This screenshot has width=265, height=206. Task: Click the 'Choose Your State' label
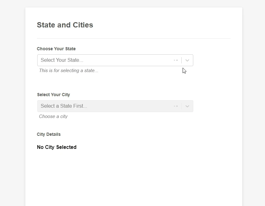click(56, 49)
